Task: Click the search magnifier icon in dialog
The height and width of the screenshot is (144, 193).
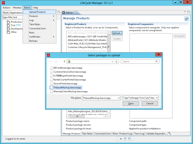Action: pyautogui.click(x=157, y=62)
